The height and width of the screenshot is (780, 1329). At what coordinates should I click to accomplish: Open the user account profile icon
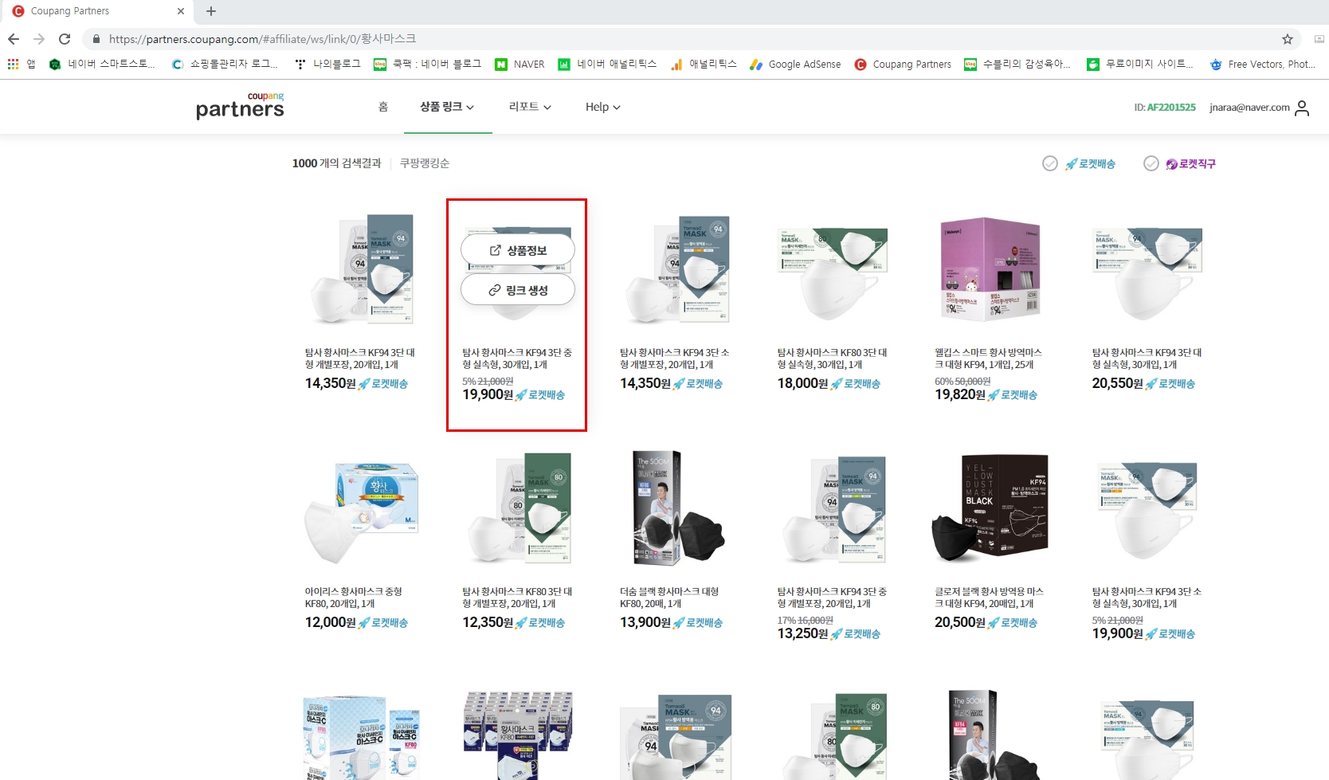pyautogui.click(x=1302, y=108)
